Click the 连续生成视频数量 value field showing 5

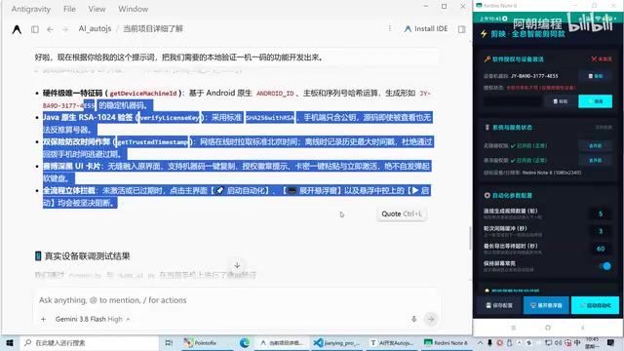[x=601, y=214]
